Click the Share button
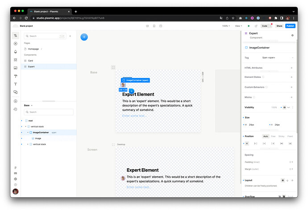The image size is (308, 211). [x=279, y=26]
